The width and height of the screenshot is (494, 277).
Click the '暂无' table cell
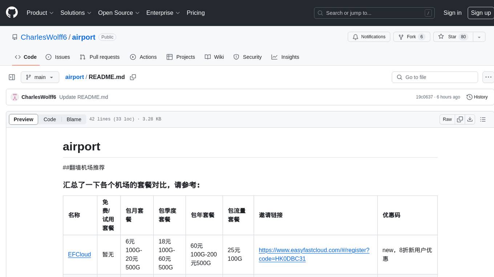point(108,255)
